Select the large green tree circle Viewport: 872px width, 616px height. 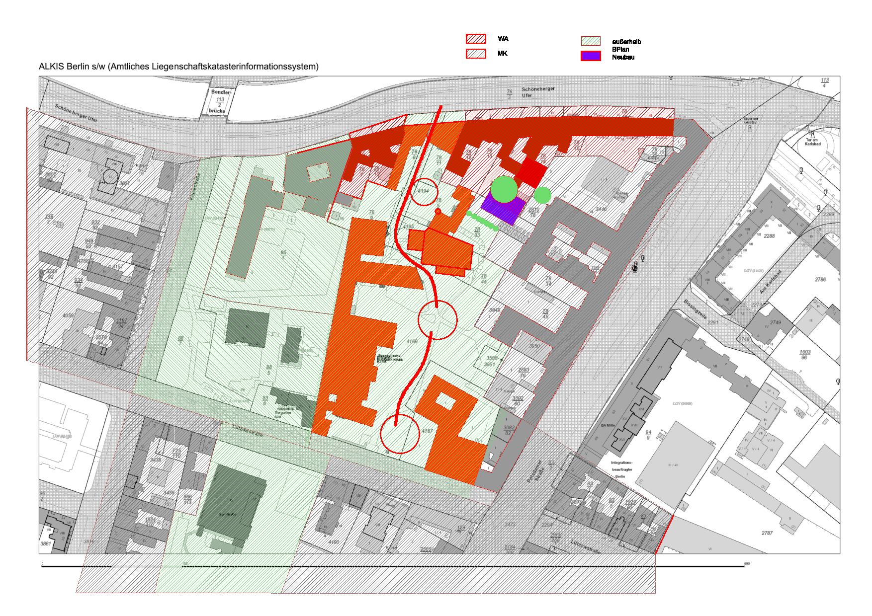click(504, 189)
